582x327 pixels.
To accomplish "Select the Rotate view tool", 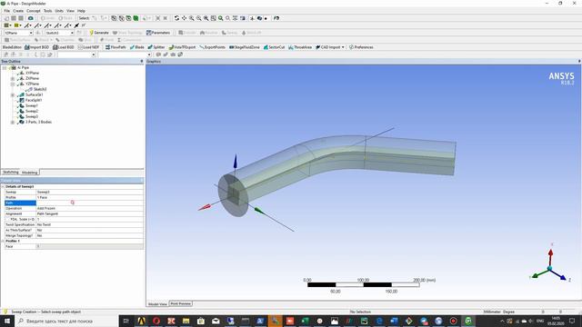I will pyautogui.click(x=176, y=18).
